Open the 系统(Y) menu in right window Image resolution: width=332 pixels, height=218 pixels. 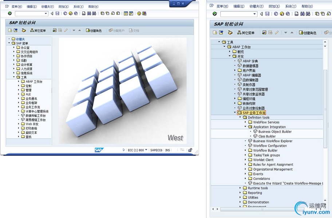coord(291,6)
